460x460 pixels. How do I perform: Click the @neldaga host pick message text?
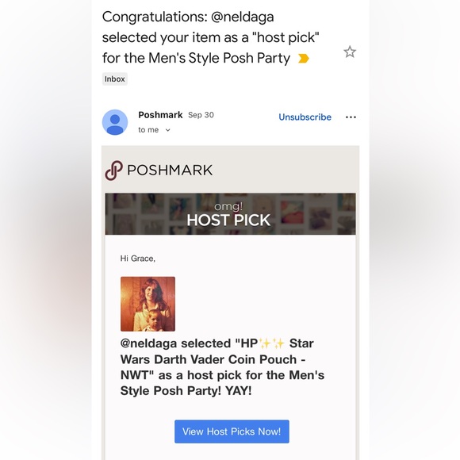(x=222, y=367)
